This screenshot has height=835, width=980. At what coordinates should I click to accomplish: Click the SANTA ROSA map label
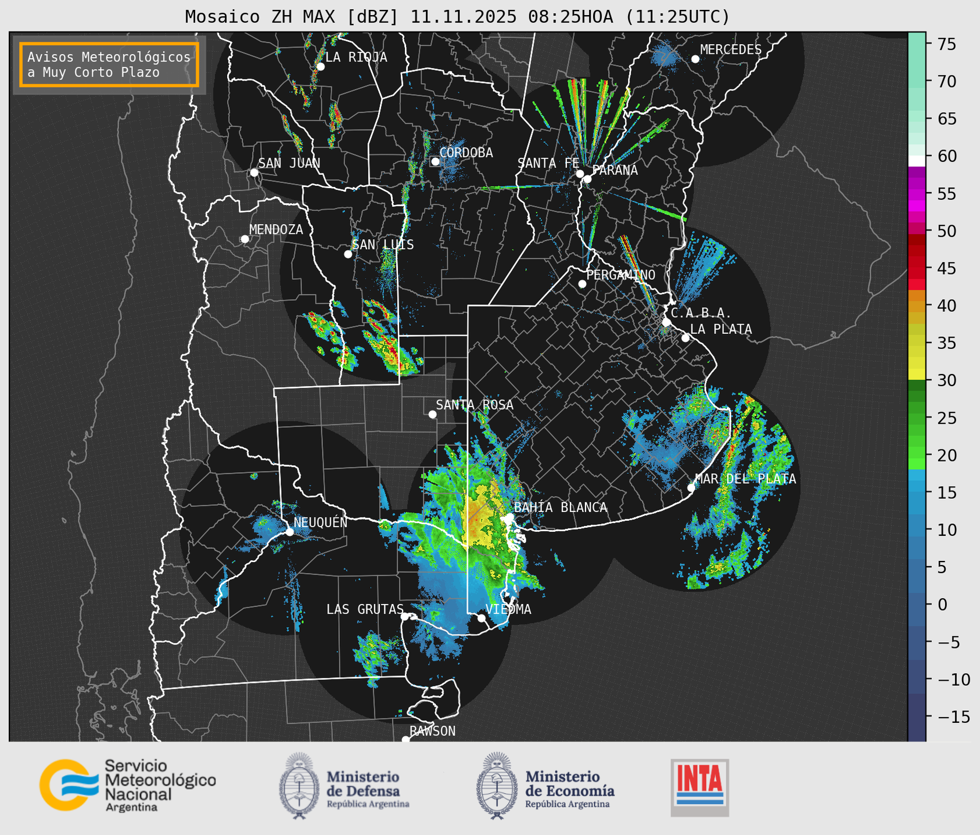click(475, 405)
